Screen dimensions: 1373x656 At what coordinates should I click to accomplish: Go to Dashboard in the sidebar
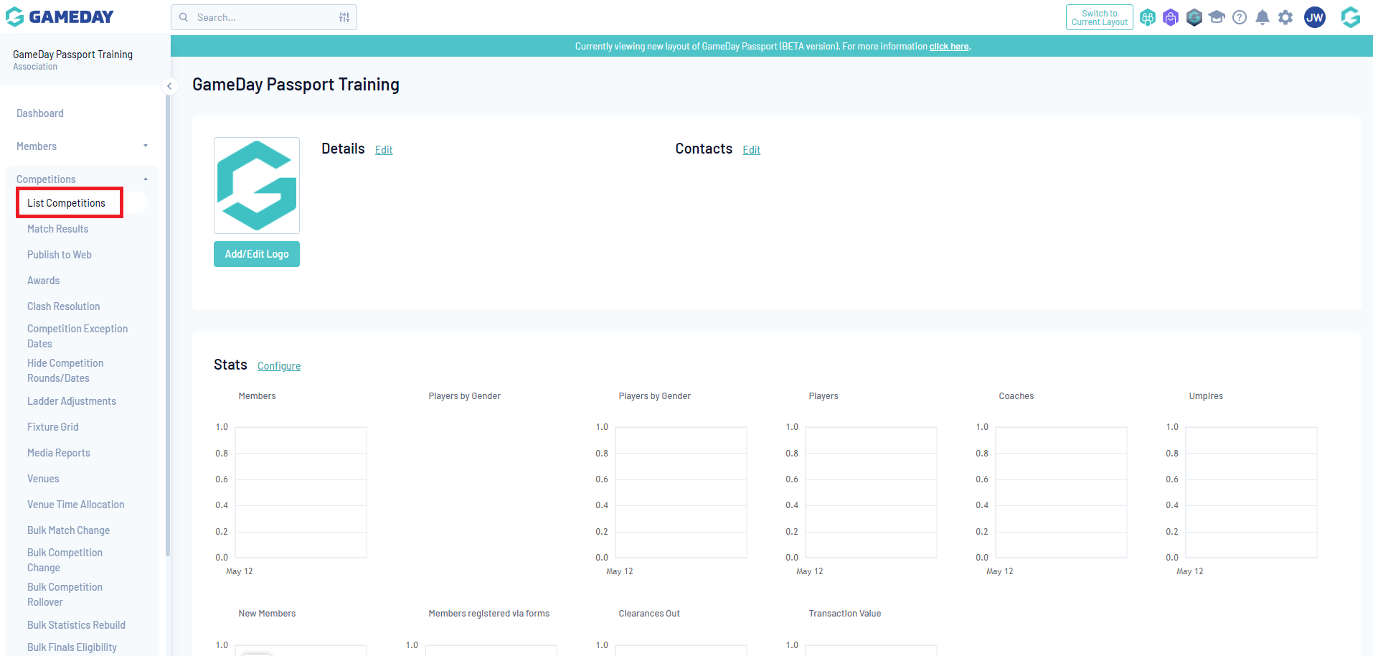(40, 113)
